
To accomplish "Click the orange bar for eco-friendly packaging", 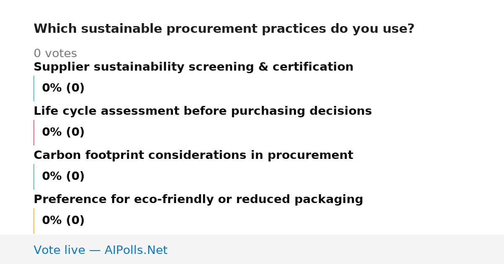I will 34,221.
